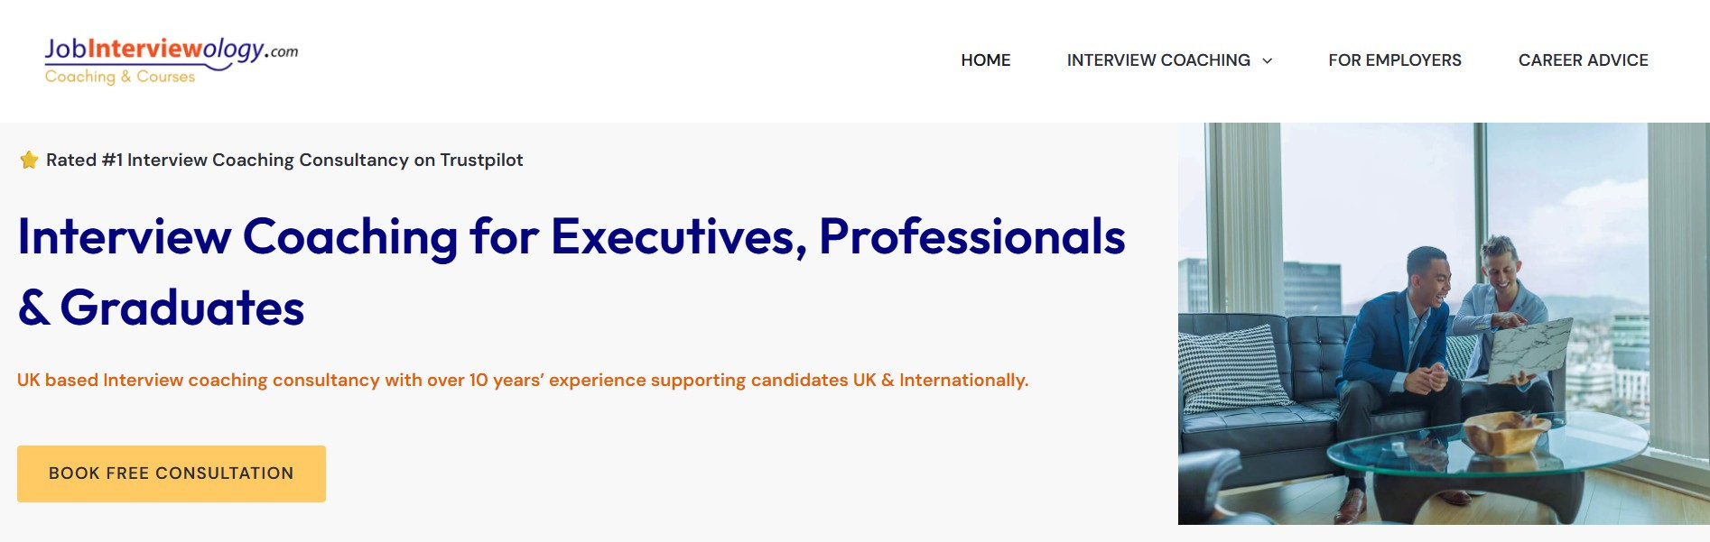Click the JobInterviewology.com logo

pyautogui.click(x=171, y=60)
